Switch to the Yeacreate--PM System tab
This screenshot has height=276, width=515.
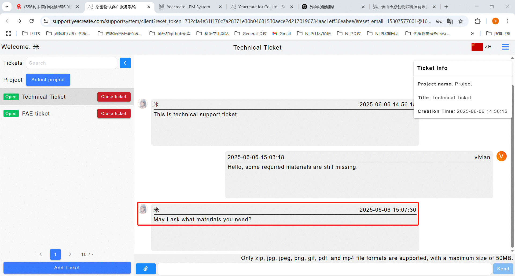click(x=188, y=7)
